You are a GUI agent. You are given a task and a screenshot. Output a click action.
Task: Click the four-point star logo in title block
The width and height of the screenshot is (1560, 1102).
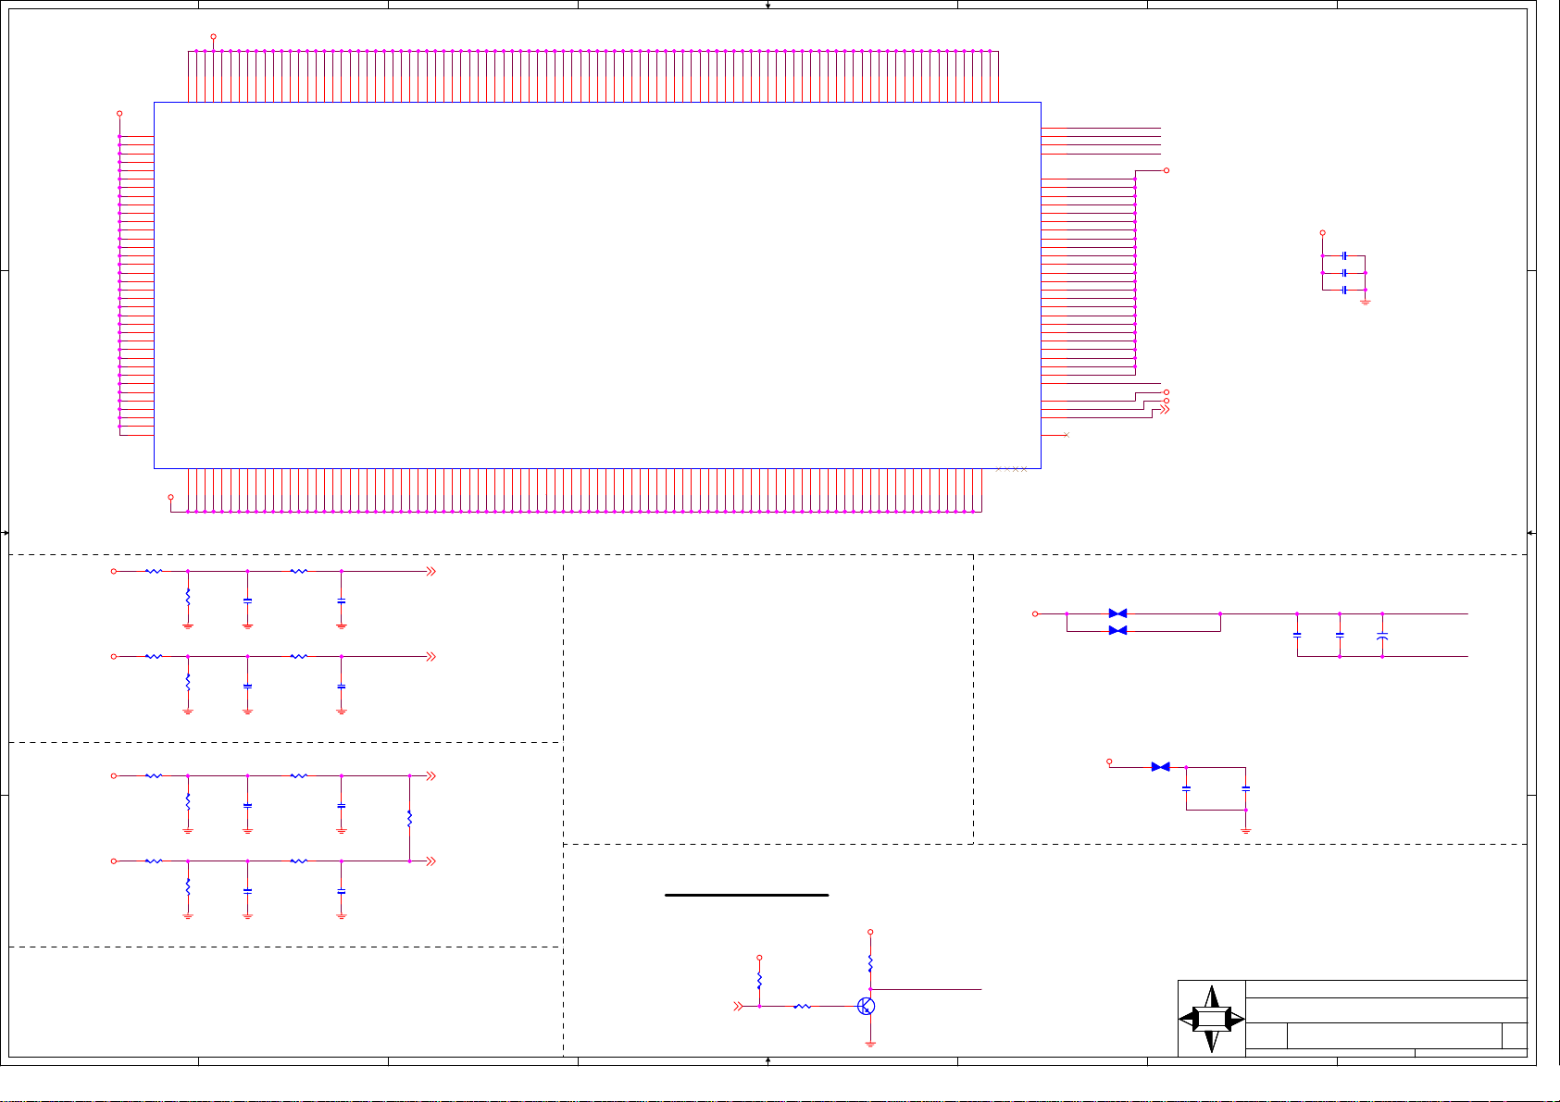coord(1211,1019)
